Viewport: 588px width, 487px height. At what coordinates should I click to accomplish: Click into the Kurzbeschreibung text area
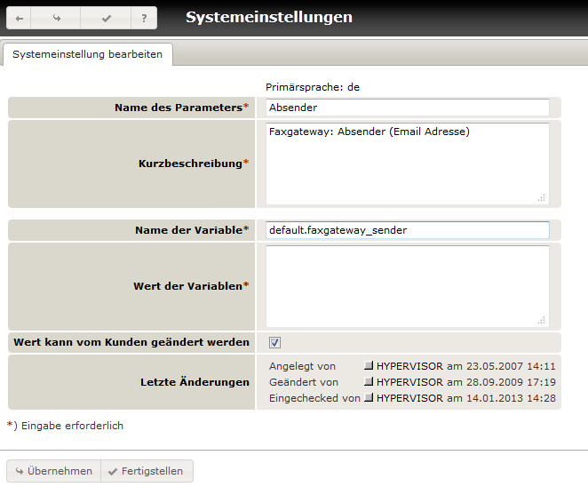pos(408,164)
